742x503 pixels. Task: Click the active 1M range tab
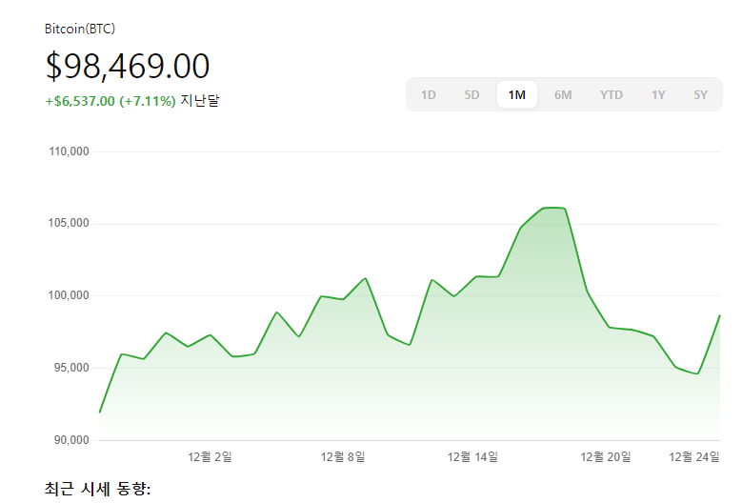(517, 94)
